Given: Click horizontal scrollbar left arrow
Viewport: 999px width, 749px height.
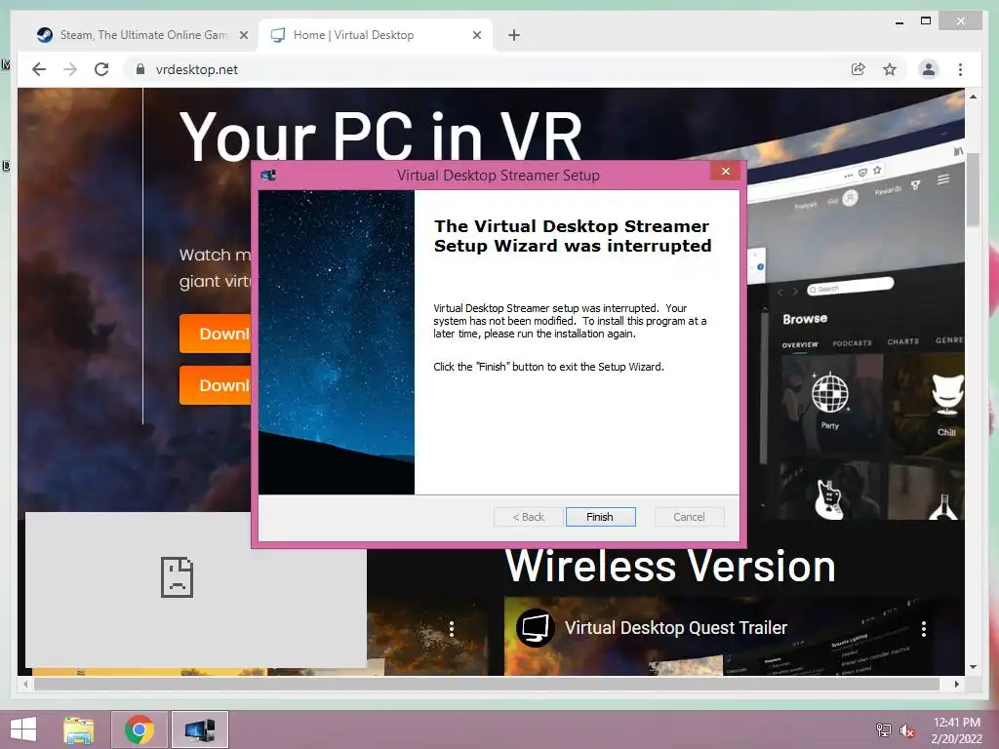Looking at the screenshot, I should pyautogui.click(x=25, y=684).
